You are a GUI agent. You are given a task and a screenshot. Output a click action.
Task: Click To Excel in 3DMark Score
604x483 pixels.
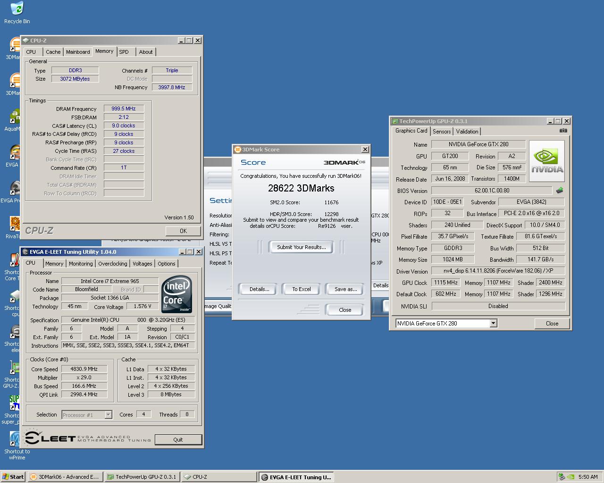pyautogui.click(x=301, y=289)
